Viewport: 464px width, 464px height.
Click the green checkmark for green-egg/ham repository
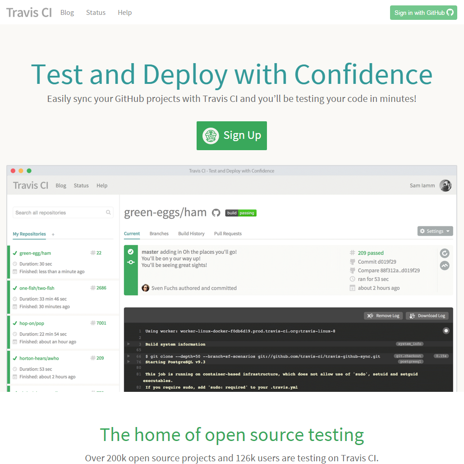click(x=15, y=253)
